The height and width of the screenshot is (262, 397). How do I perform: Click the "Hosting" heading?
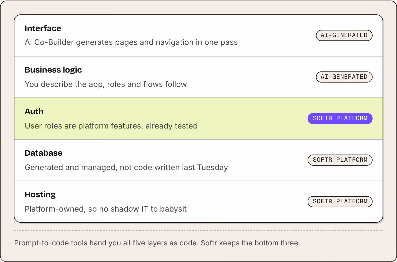40,194
